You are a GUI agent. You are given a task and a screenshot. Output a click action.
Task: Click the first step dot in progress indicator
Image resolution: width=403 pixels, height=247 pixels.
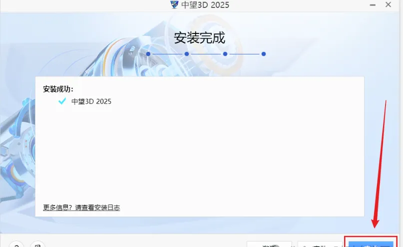pos(148,54)
